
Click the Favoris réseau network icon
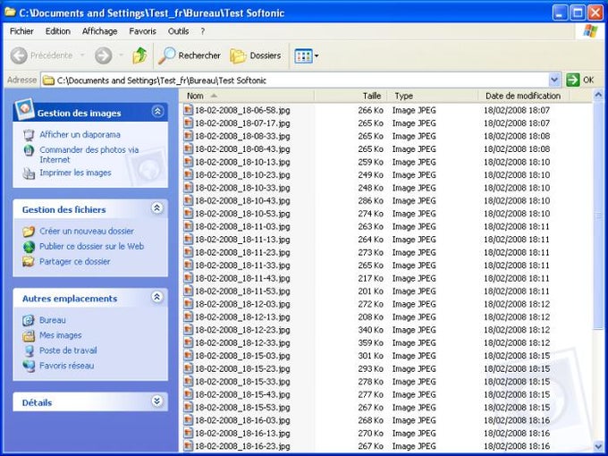point(29,366)
